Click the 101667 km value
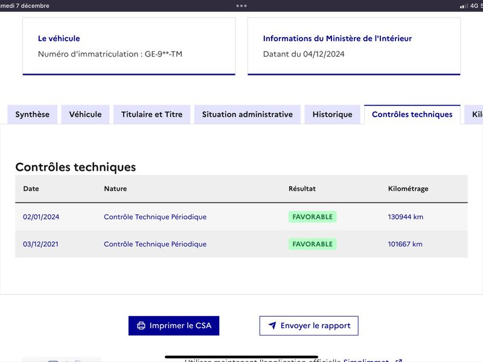The height and width of the screenshot is (362, 483). pos(405,244)
